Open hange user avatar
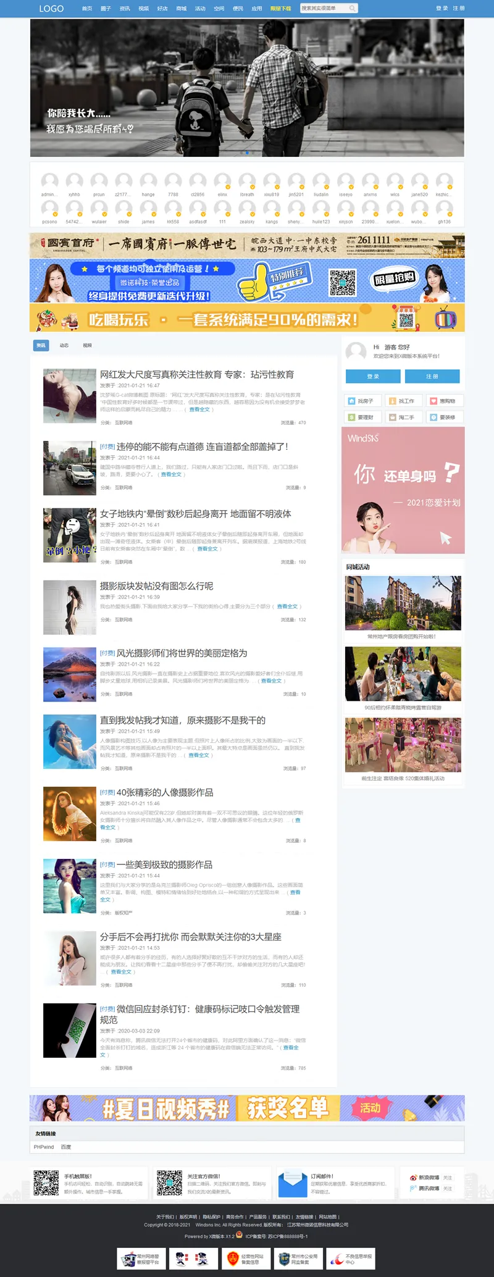This screenshot has width=494, height=1277. pos(148,182)
